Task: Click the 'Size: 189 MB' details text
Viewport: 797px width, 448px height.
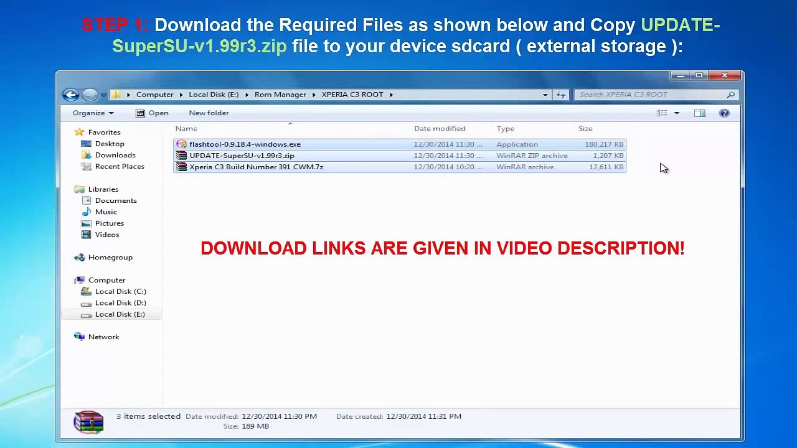Action: point(246,426)
